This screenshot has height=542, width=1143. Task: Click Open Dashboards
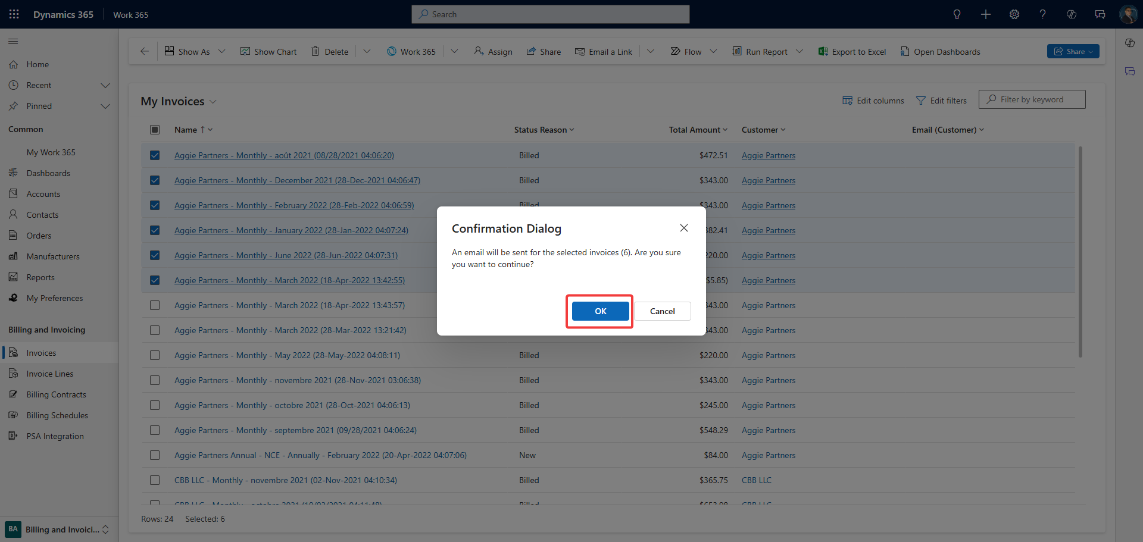pos(940,52)
